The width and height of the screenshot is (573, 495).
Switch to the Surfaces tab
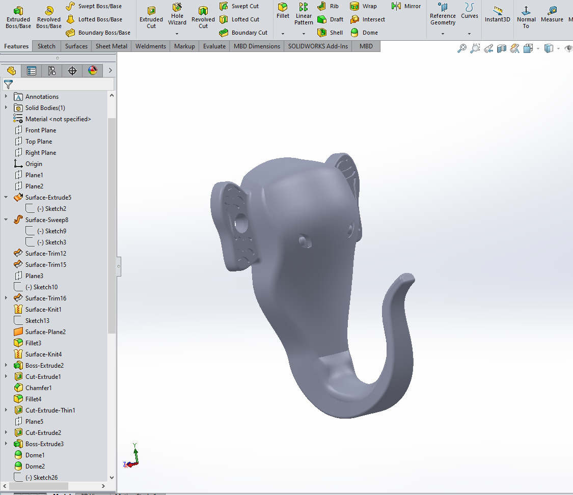coord(76,46)
